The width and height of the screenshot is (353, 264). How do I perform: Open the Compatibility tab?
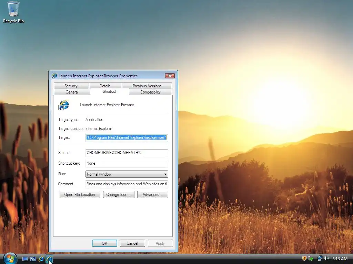pos(150,92)
